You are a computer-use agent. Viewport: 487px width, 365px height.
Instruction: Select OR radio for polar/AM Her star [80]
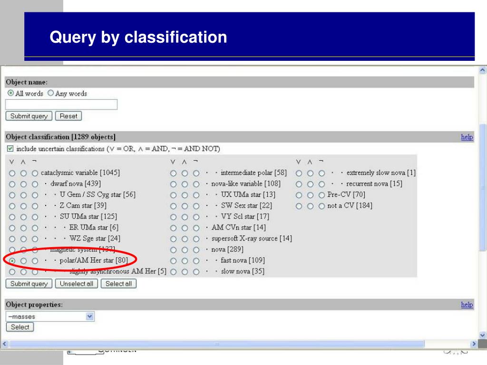tap(12, 261)
